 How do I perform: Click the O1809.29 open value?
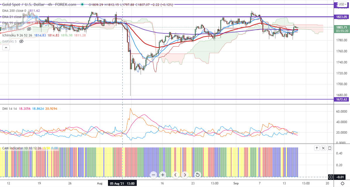[96, 4]
